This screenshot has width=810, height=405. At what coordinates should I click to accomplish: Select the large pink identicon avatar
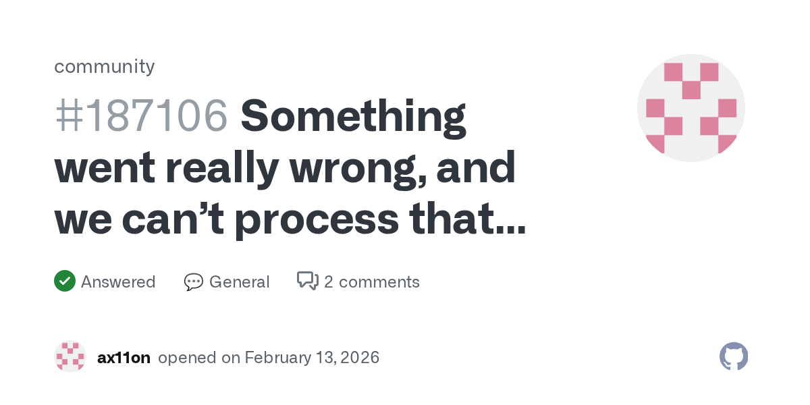coord(691,108)
